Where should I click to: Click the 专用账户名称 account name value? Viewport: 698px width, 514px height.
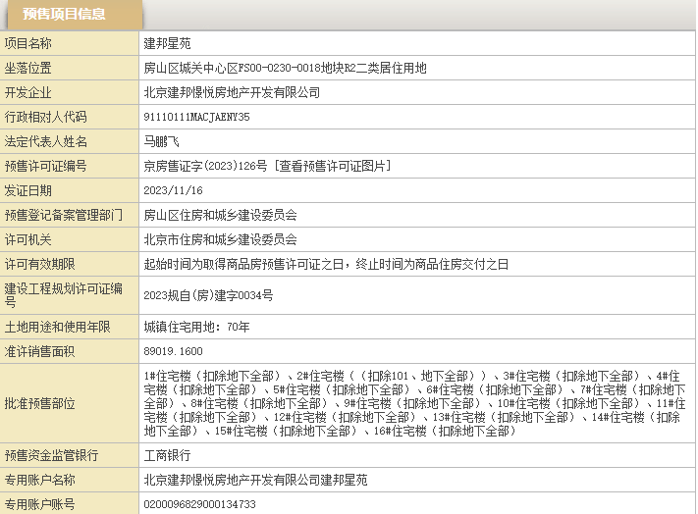[255, 480]
